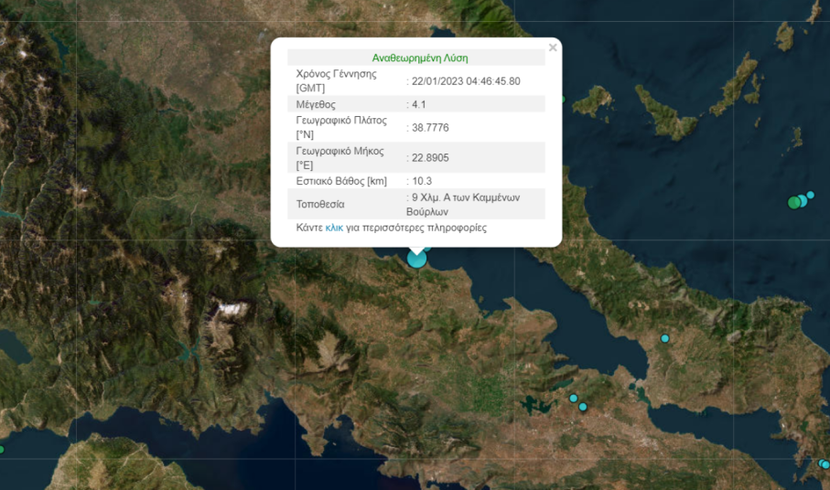
Task: Select the lone cyan marker on Euboea's southern coast
Action: click(665, 339)
